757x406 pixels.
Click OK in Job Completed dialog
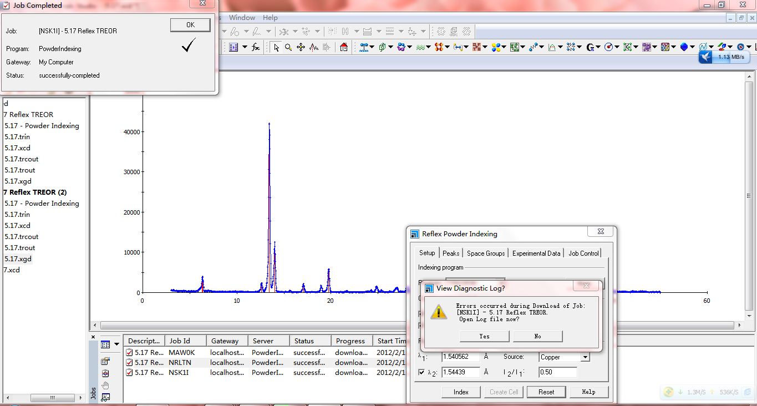click(x=190, y=25)
